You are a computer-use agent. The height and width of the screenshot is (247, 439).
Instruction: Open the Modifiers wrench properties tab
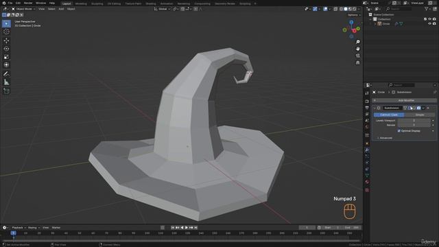[367, 150]
